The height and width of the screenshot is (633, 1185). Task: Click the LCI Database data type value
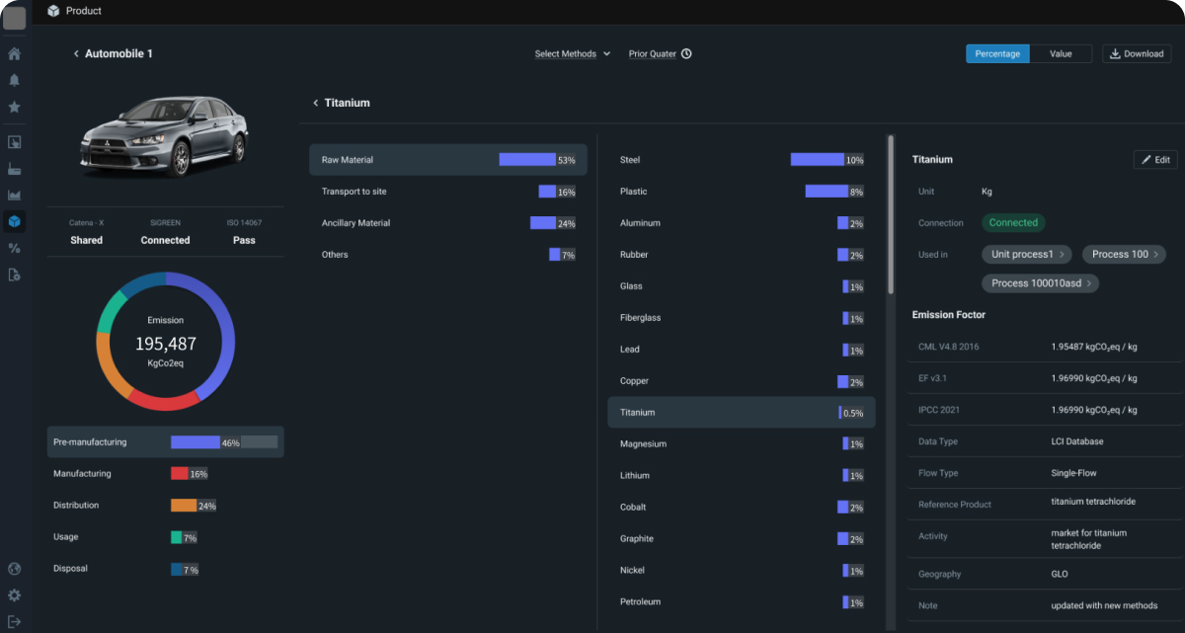point(1077,441)
